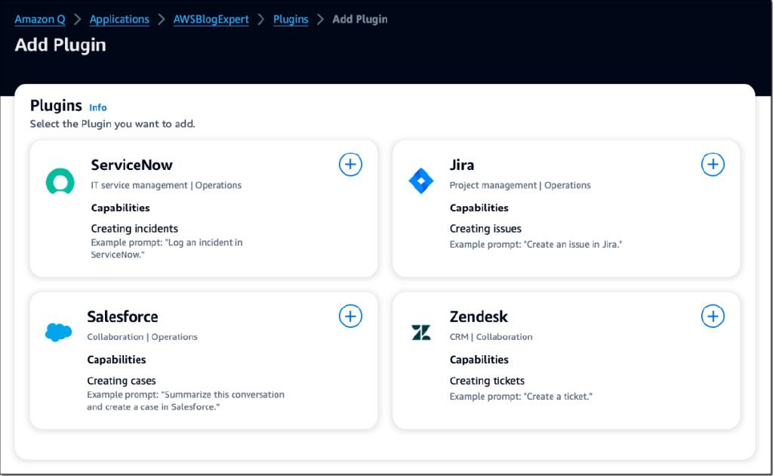773x476 pixels.
Task: Add the Salesforce plugin with plus icon
Action: pos(350,317)
